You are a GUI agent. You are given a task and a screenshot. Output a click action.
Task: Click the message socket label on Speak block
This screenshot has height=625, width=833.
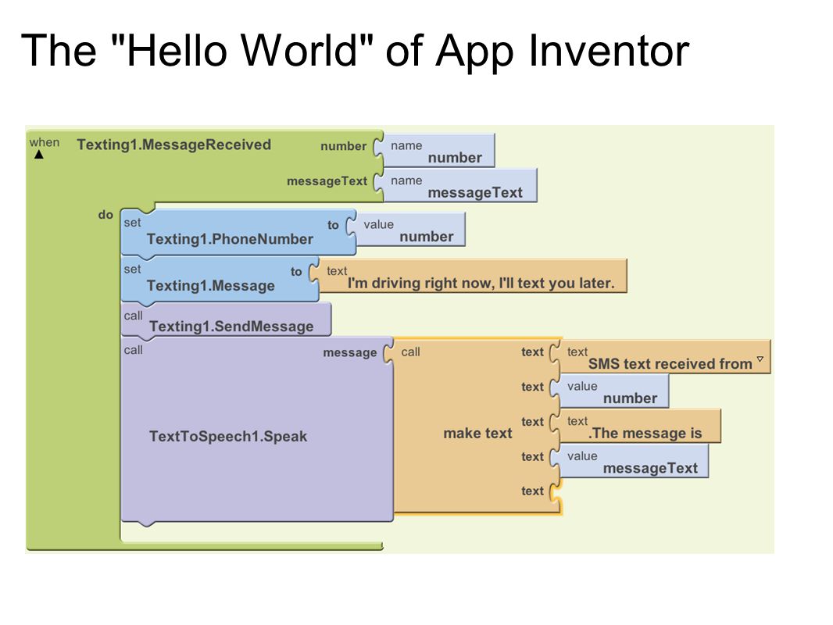[x=349, y=352]
